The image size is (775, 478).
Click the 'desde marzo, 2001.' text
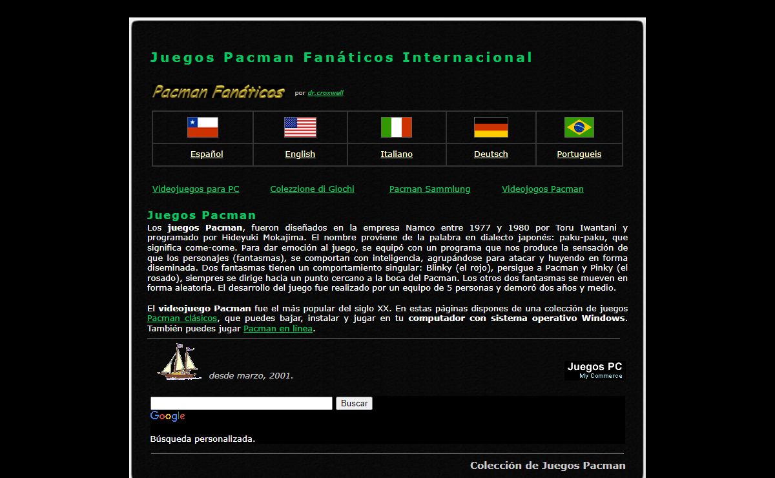(251, 375)
